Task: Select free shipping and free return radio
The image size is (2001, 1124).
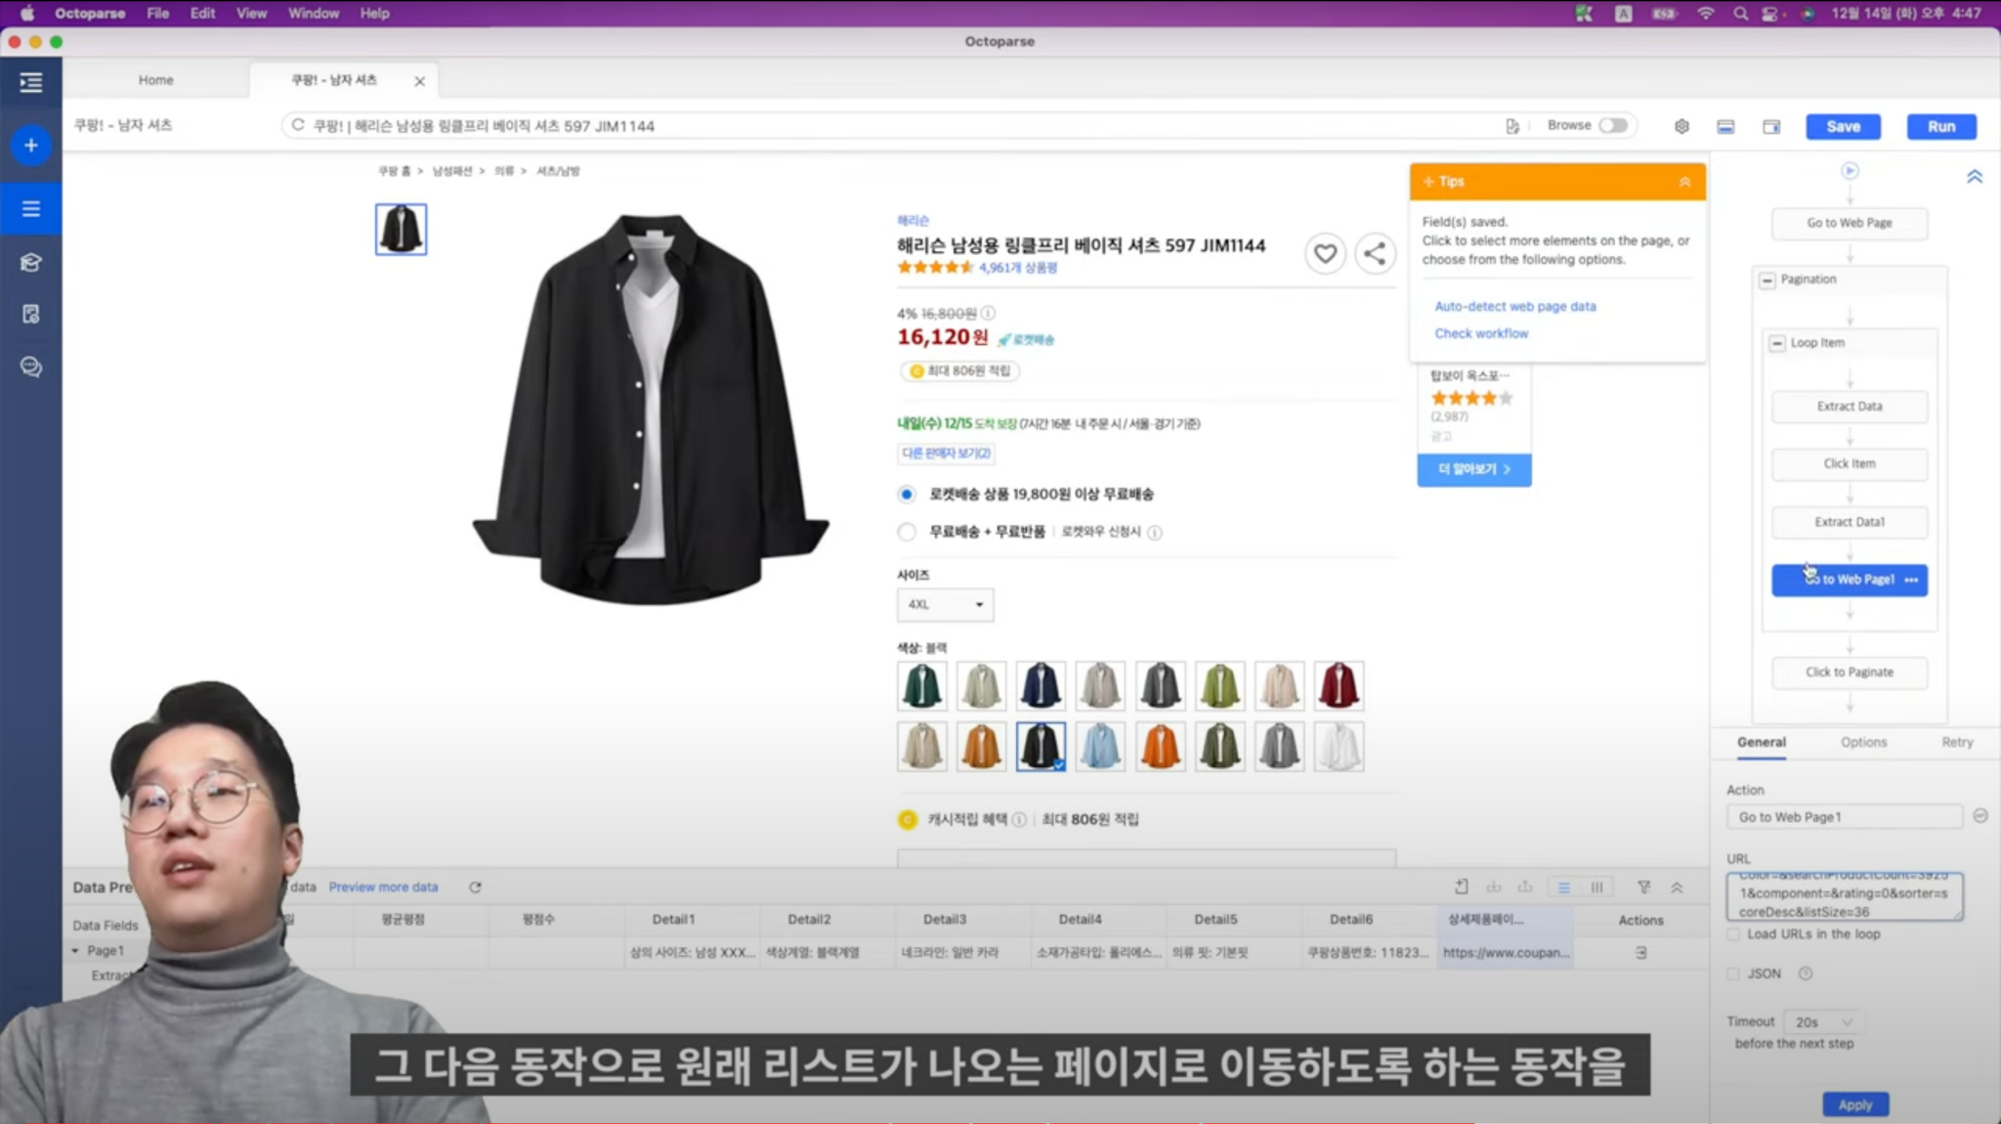Action: [x=907, y=532]
